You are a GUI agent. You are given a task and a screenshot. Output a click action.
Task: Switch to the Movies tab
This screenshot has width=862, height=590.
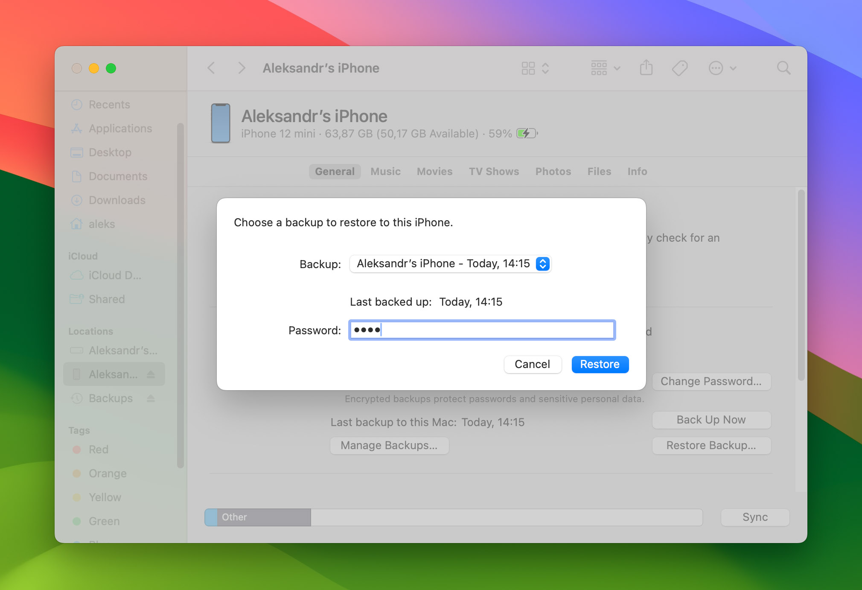tap(434, 172)
